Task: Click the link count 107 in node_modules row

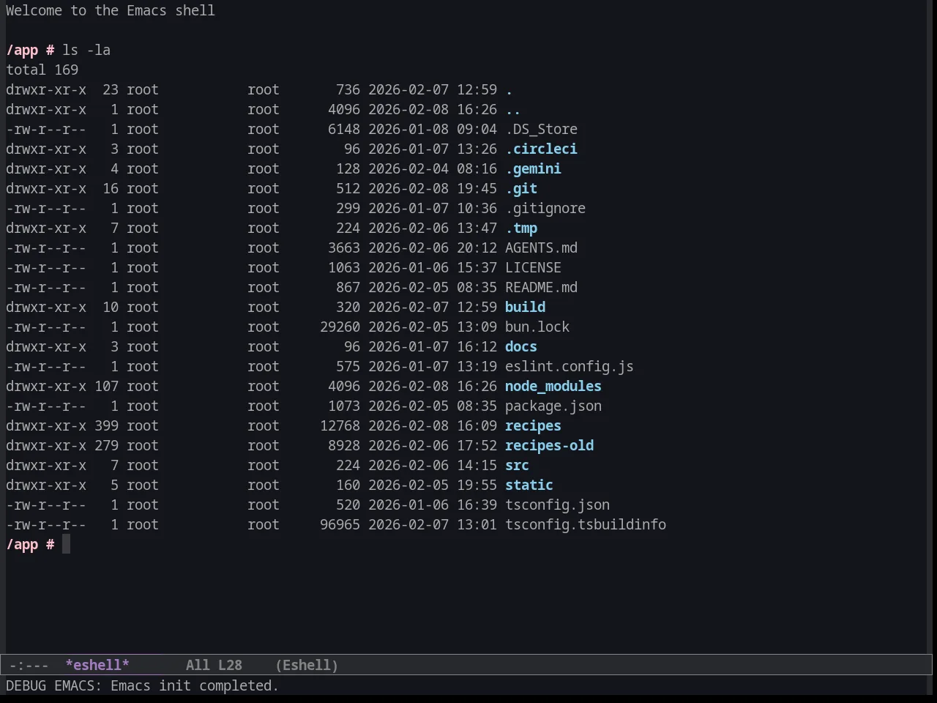Action: click(106, 386)
